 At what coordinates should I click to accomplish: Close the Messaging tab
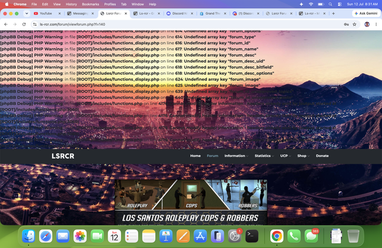(x=93, y=14)
